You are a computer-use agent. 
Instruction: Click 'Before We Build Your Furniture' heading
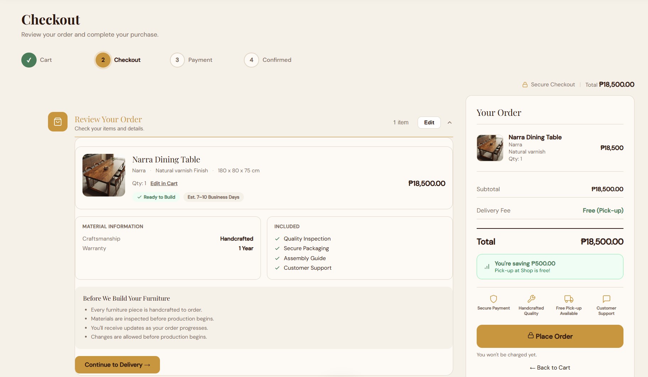(x=127, y=298)
